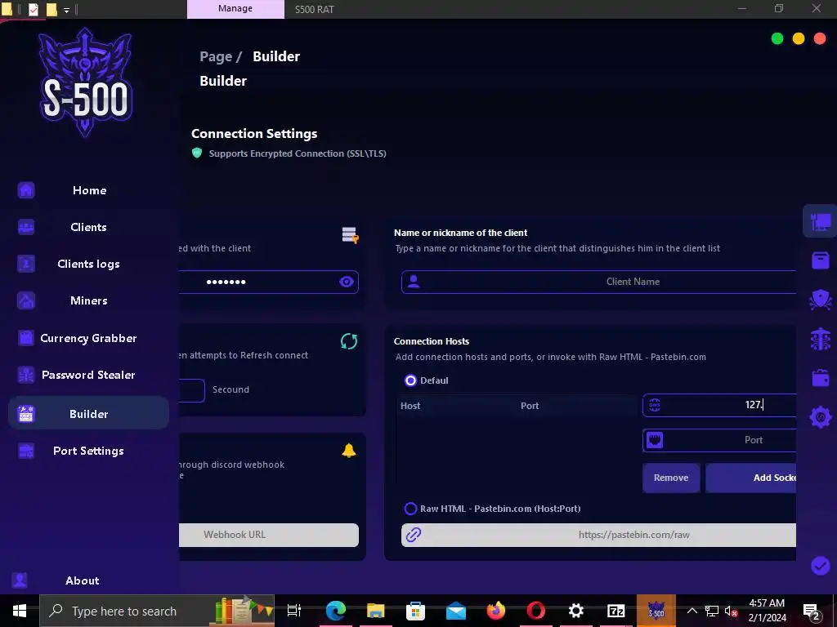The height and width of the screenshot is (627, 837).
Task: Open the notification center from the taskbar
Action: point(812,611)
